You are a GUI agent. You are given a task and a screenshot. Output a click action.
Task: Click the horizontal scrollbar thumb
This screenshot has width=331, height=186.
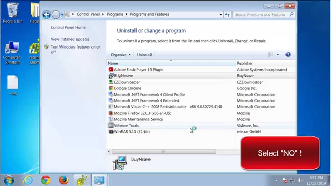tap(164, 152)
